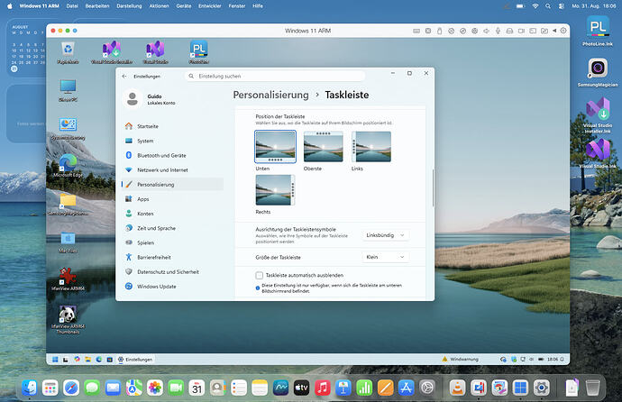This screenshot has height=402, width=622.
Task: Toggle Taskleiste automatisch ausblenden checkbox
Action: 260,275
